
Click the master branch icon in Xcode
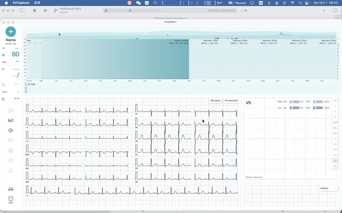click(x=56, y=10)
